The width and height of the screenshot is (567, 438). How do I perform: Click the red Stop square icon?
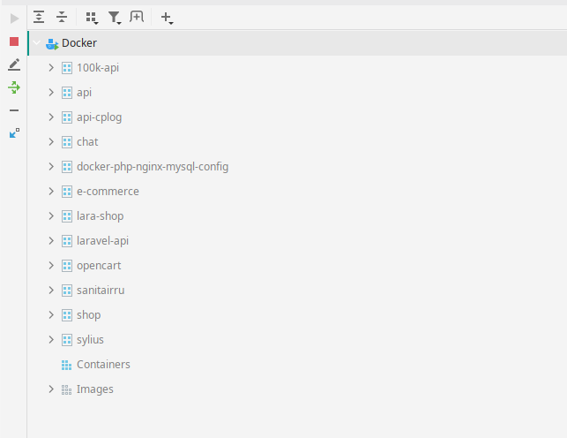[x=14, y=42]
